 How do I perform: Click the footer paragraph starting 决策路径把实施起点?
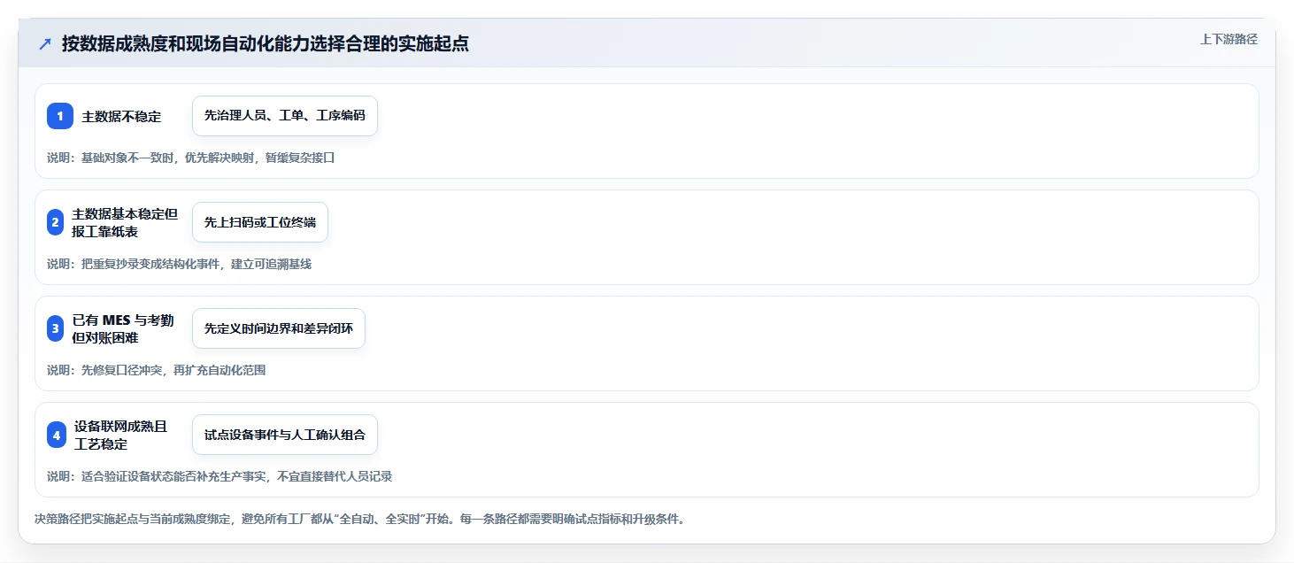(359, 520)
